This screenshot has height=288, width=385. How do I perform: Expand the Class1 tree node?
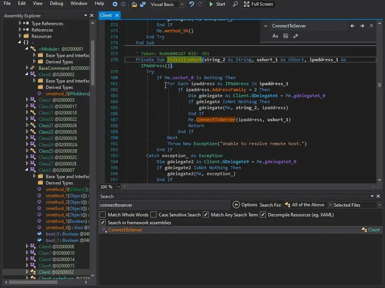pyautogui.click(x=27, y=100)
